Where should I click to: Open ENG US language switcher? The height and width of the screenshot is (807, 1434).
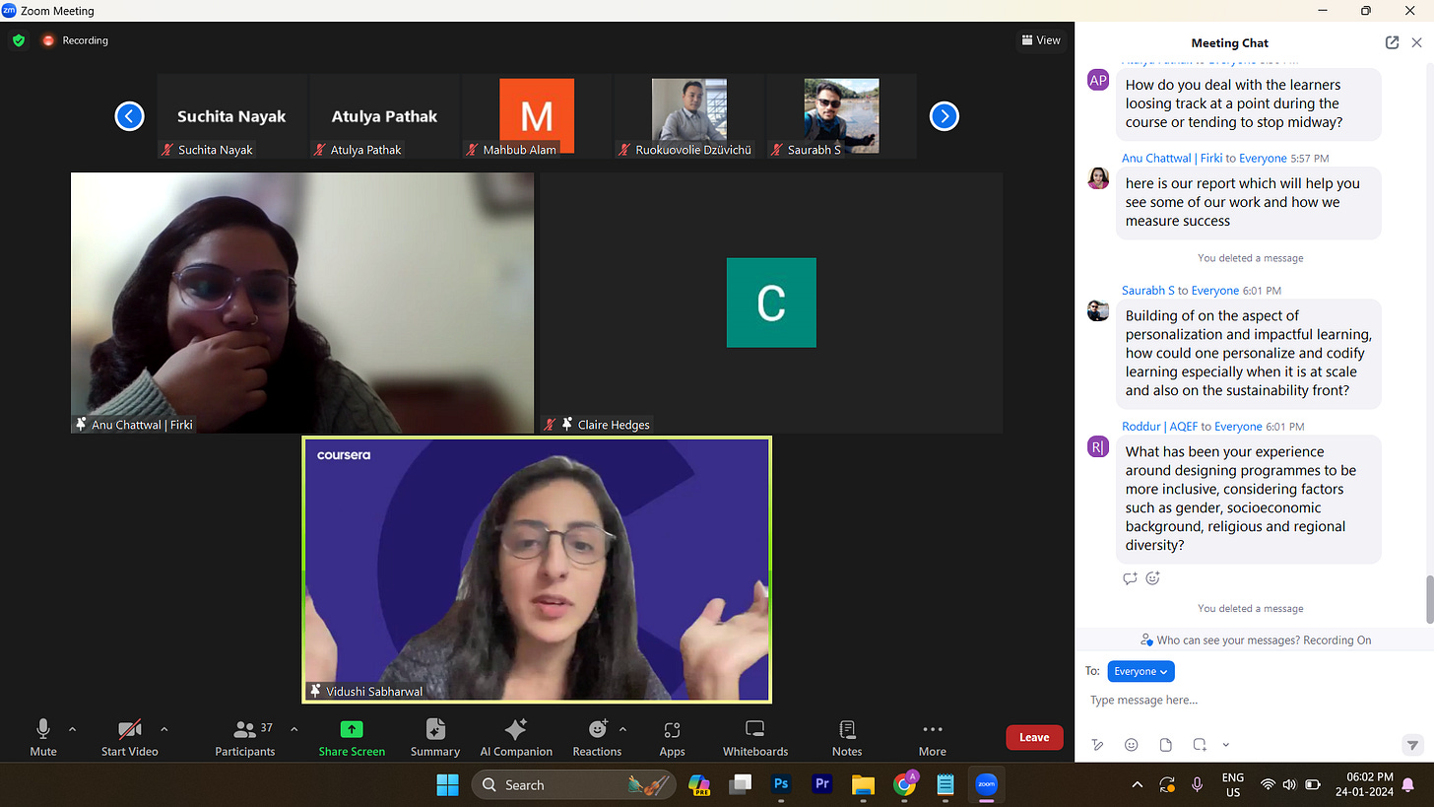1232,784
